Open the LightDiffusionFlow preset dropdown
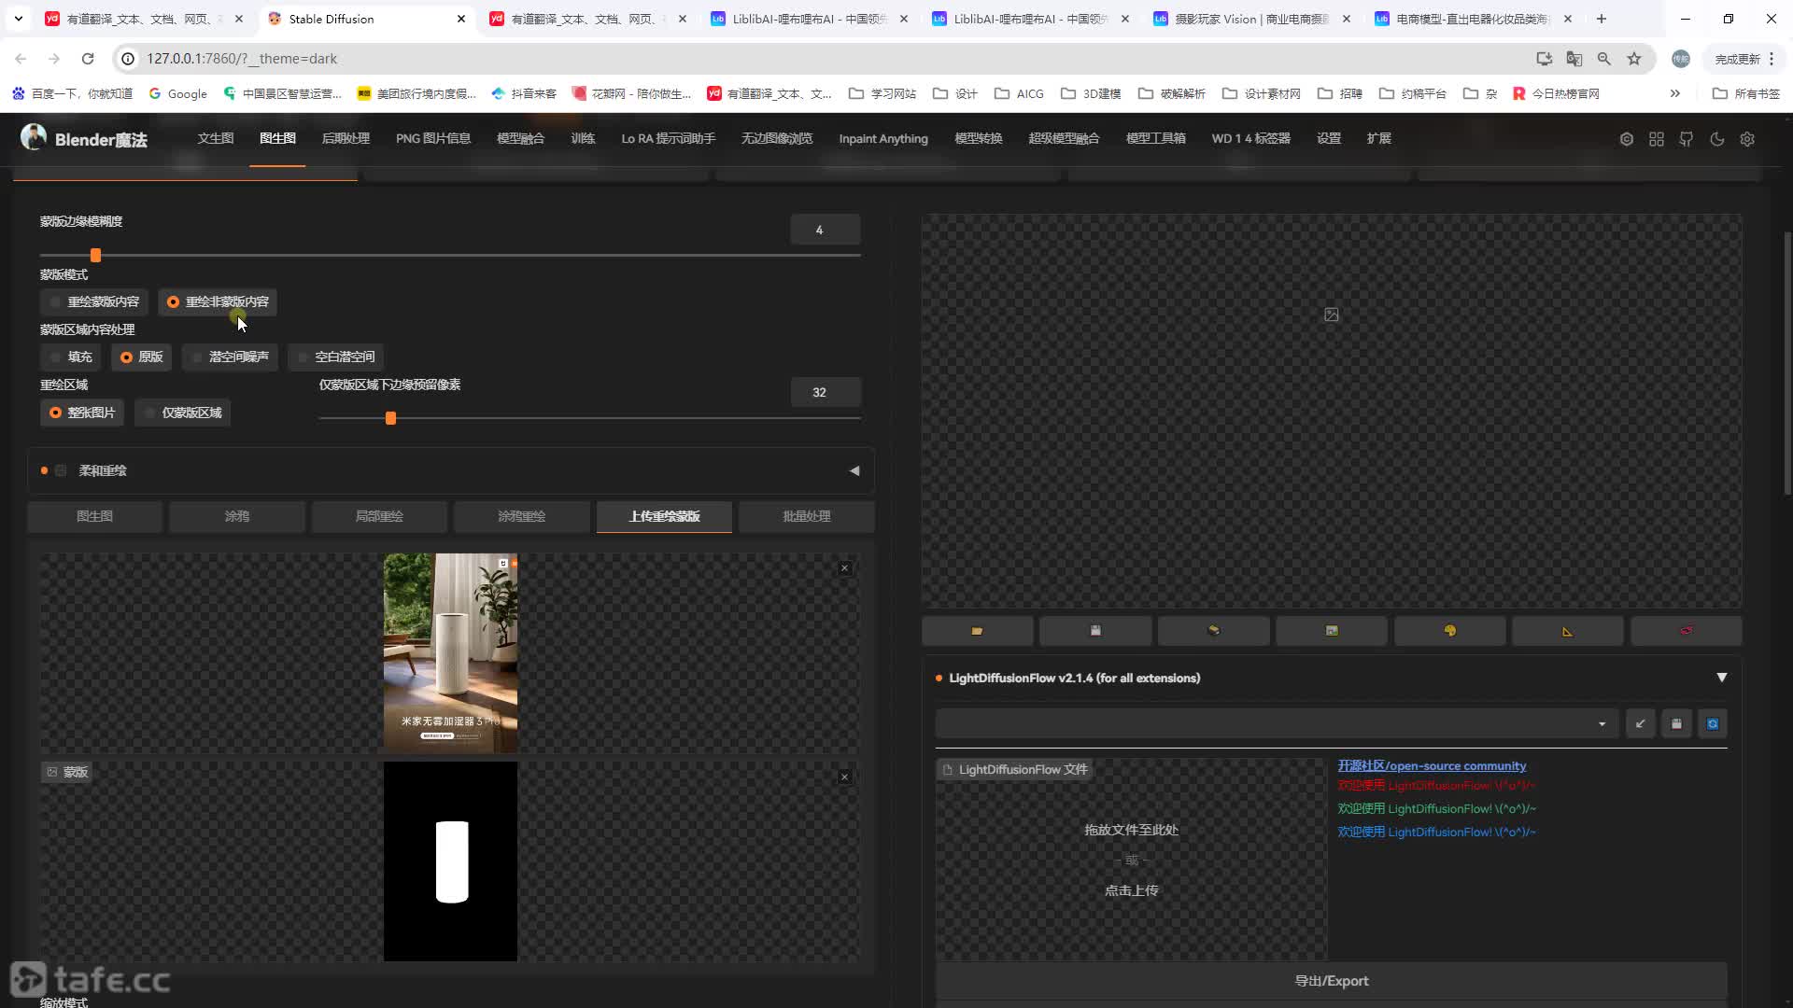This screenshot has width=1793, height=1008. pyautogui.click(x=1276, y=723)
